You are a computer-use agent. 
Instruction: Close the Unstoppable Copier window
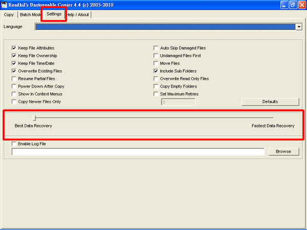pyautogui.click(x=302, y=5)
